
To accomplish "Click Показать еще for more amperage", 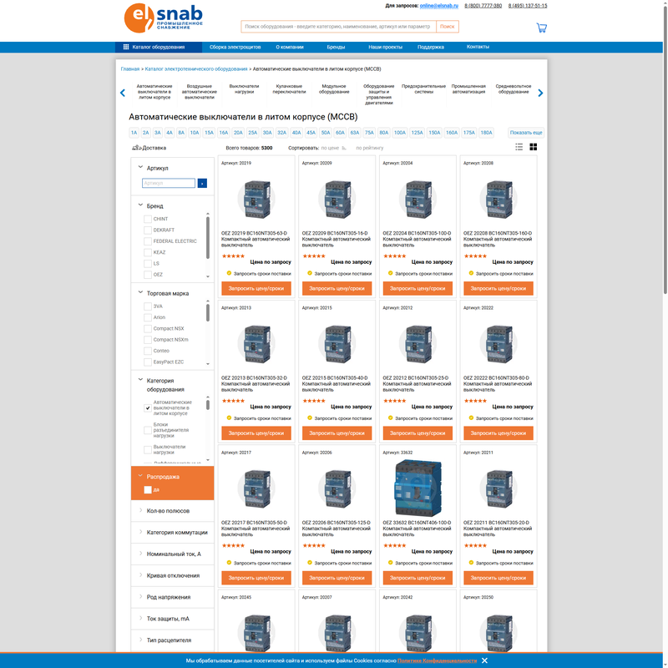I will 526,133.
